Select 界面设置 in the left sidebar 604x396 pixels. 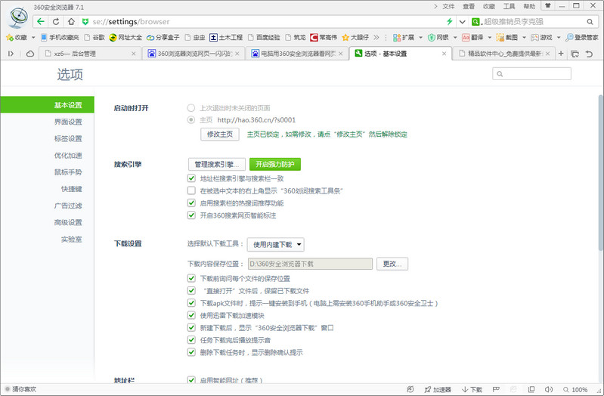pos(67,122)
